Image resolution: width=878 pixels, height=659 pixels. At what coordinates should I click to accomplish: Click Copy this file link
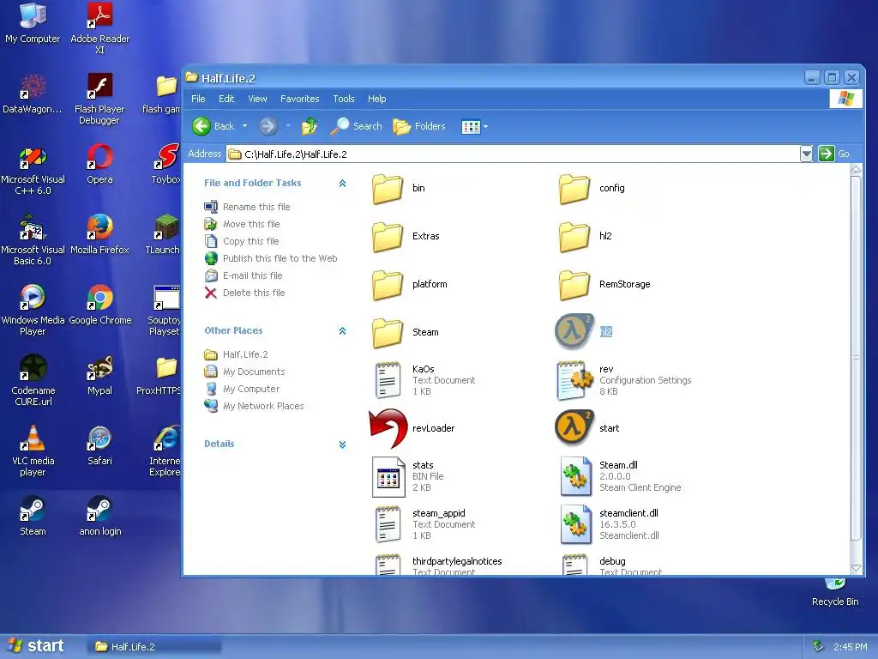pos(251,241)
